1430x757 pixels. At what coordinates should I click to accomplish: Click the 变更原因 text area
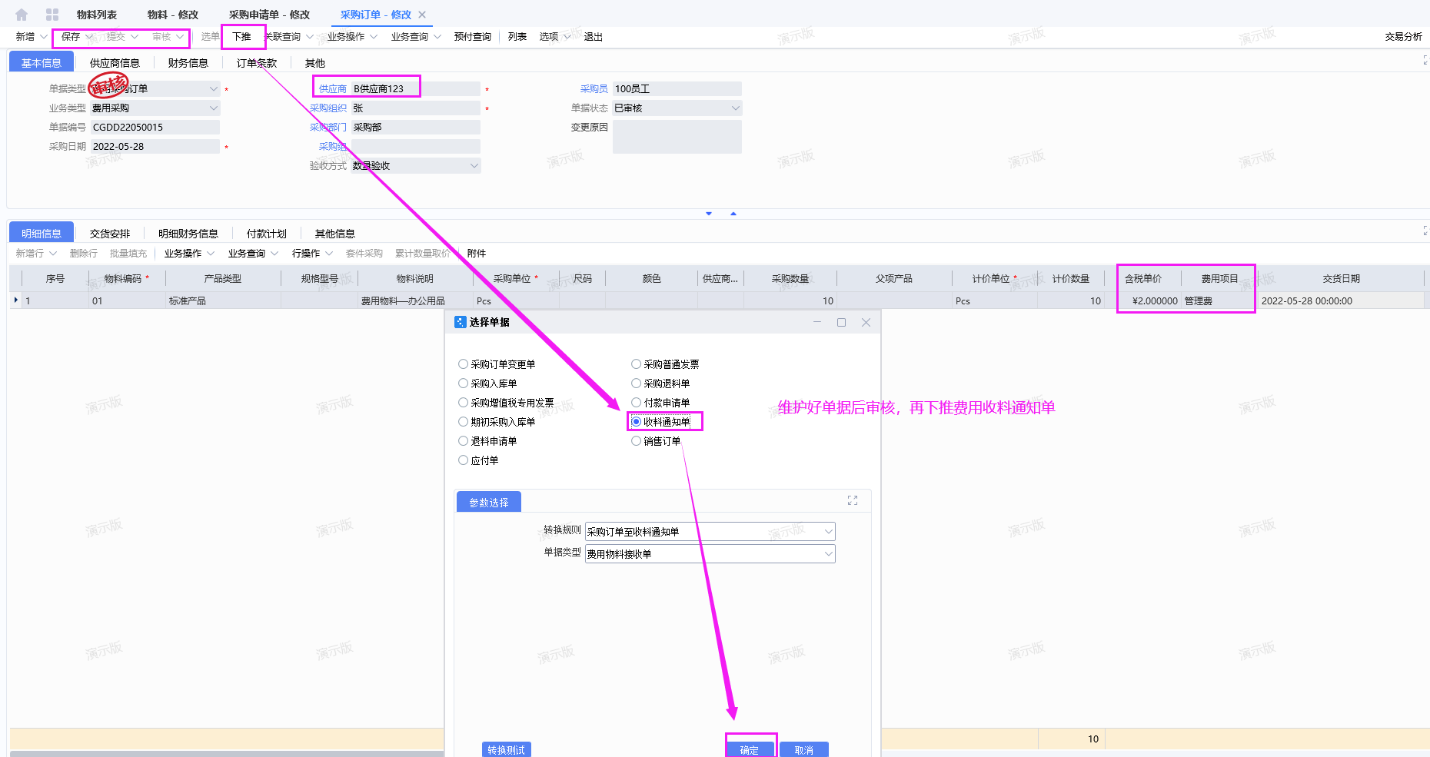click(677, 138)
